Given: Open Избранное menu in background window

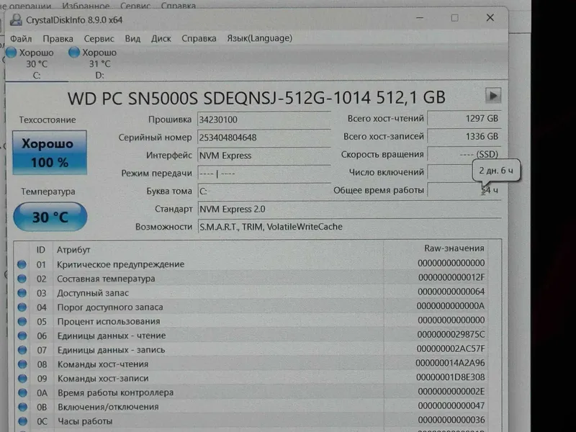Looking at the screenshot, I should coord(86,5).
